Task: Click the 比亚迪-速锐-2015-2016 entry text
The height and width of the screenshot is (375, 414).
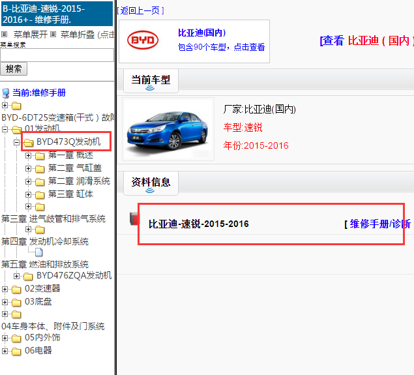Action: pyautogui.click(x=199, y=224)
